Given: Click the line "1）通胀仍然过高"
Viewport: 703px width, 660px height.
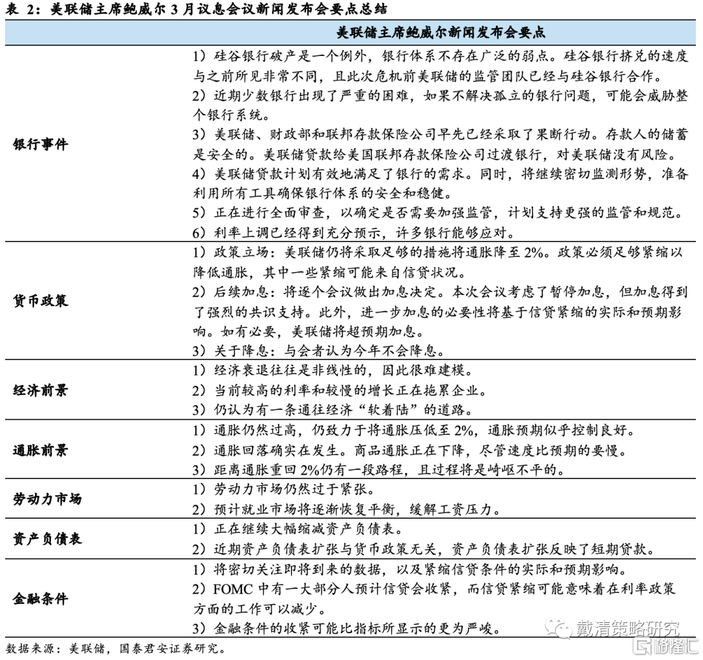Looking at the screenshot, I should pos(414,430).
